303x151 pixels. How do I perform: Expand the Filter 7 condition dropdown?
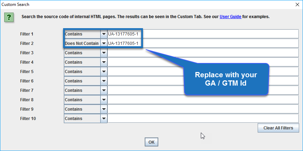pyautogui.click(x=85, y=90)
